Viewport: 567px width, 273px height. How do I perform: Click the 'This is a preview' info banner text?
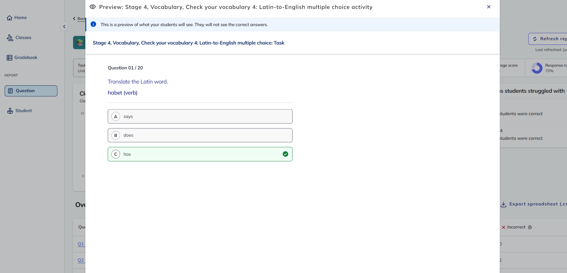[x=184, y=25]
